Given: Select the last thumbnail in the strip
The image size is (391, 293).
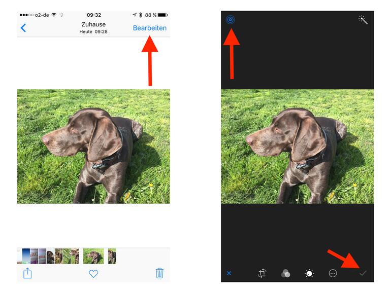Looking at the screenshot, I should tap(112, 255).
